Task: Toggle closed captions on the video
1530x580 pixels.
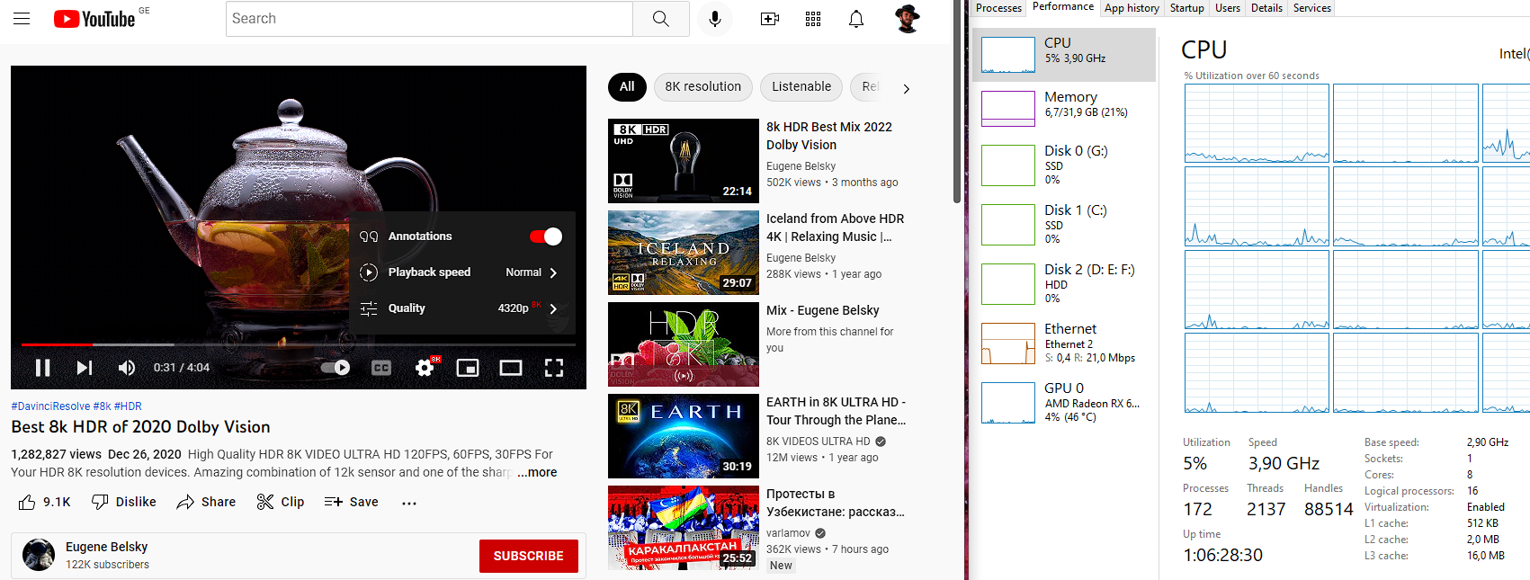Action: coord(381,368)
